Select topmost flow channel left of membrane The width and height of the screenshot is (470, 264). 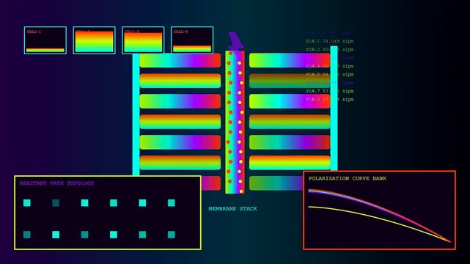[180, 60]
